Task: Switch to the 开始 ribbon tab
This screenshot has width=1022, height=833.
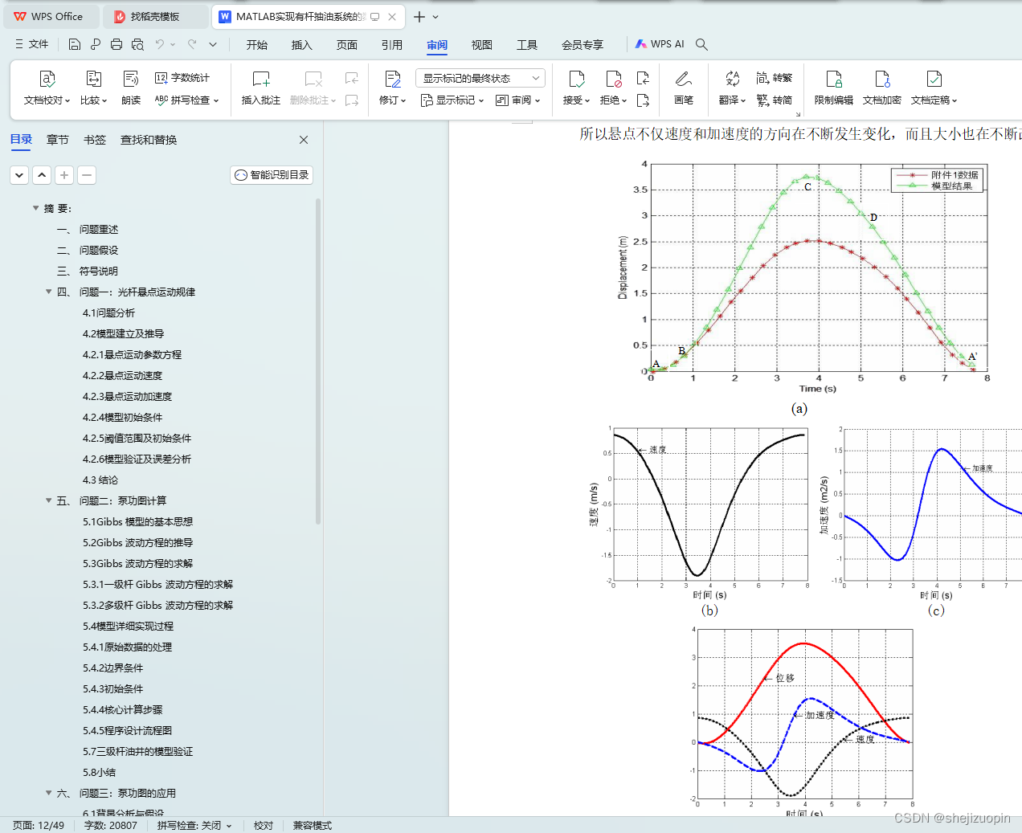Action: [257, 45]
